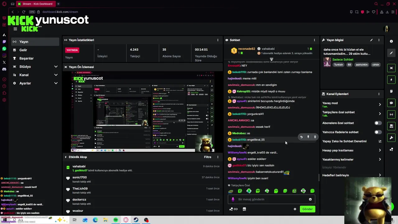This screenshot has height=224, width=398.
Task: Toggle Yalnızca ifadelerle sohbet switch
Action: 378,132
